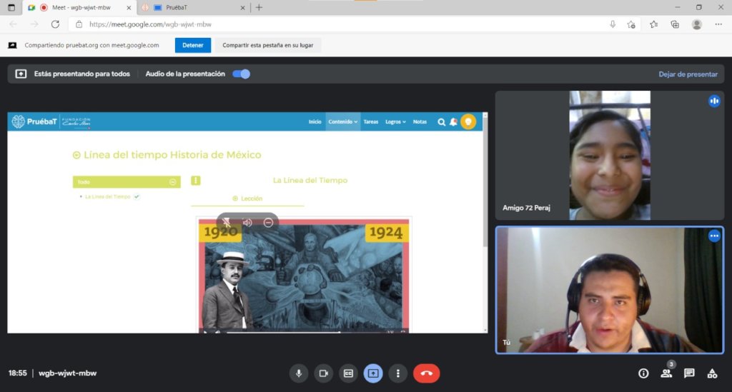Reload the browser page
This screenshot has height=392, width=732.
[x=55, y=24]
